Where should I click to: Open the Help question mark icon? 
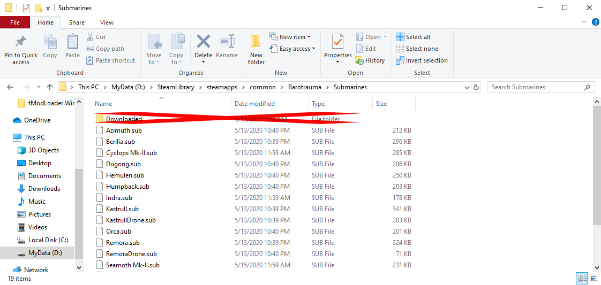click(x=595, y=22)
